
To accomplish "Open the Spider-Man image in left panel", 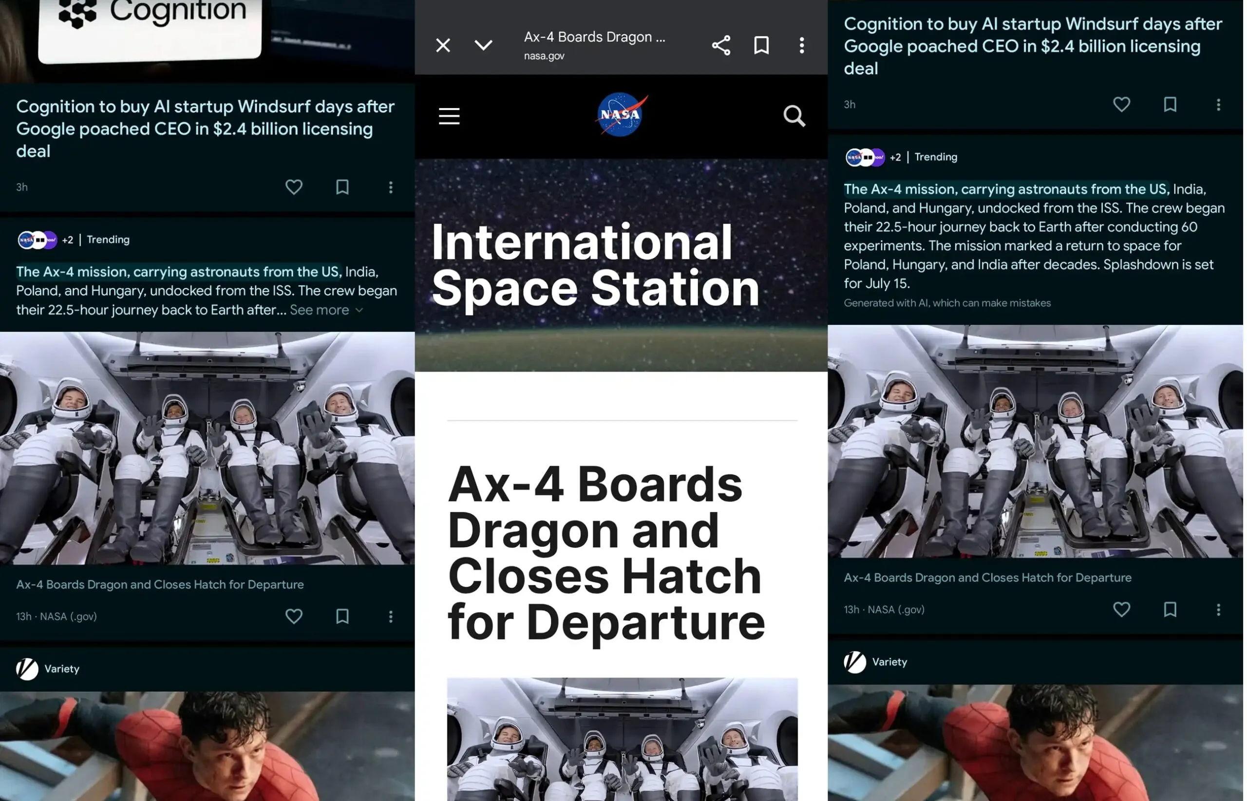I will point(207,746).
